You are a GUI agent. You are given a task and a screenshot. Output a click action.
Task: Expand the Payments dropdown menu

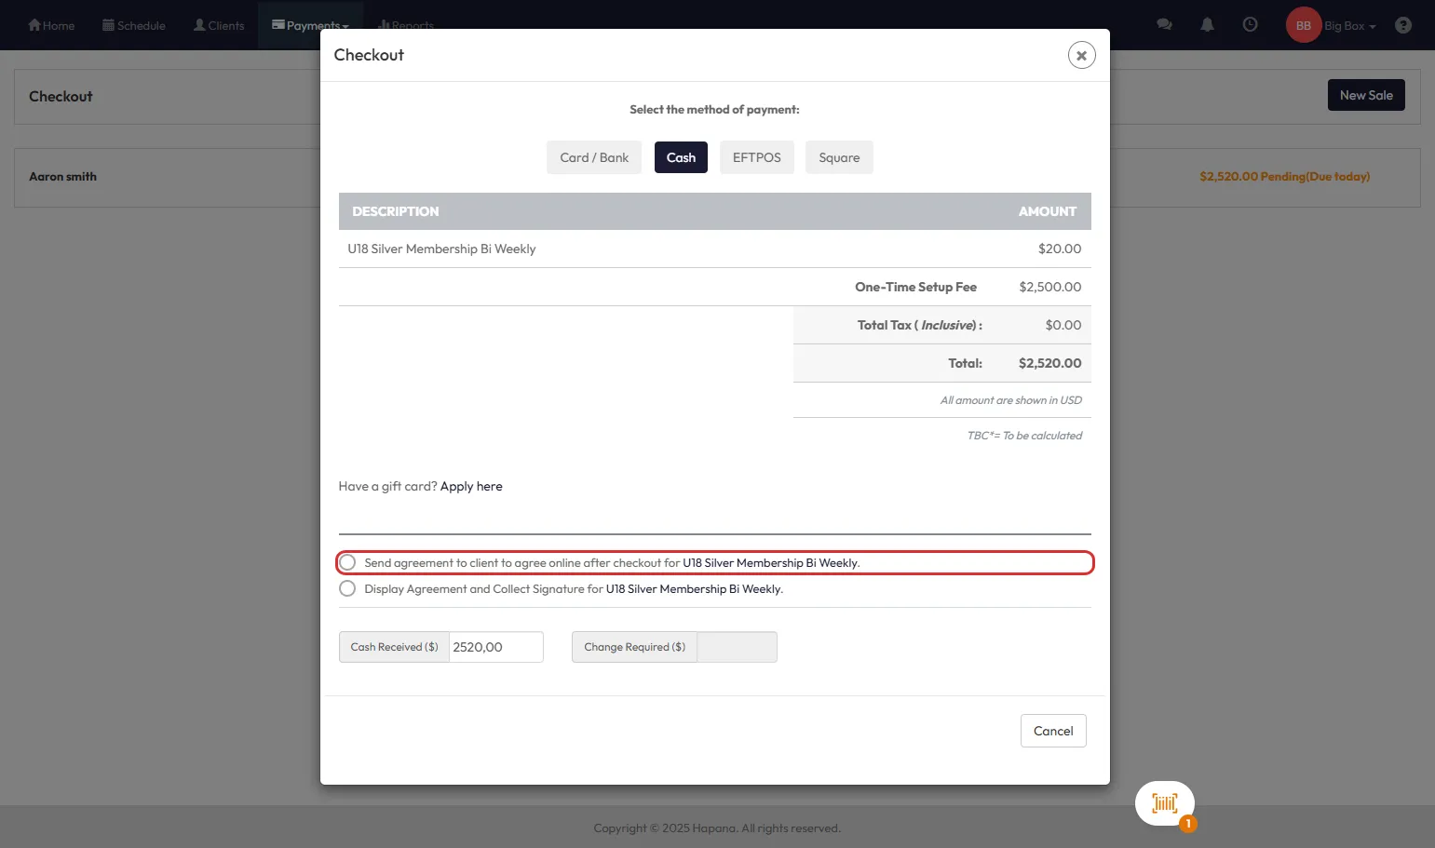[x=310, y=25]
